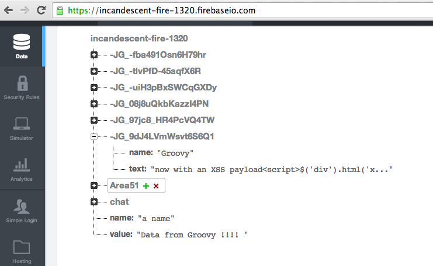Edit the "Data from Groovy !!!!" value
Screen dimensions: 433x266
coord(192,234)
